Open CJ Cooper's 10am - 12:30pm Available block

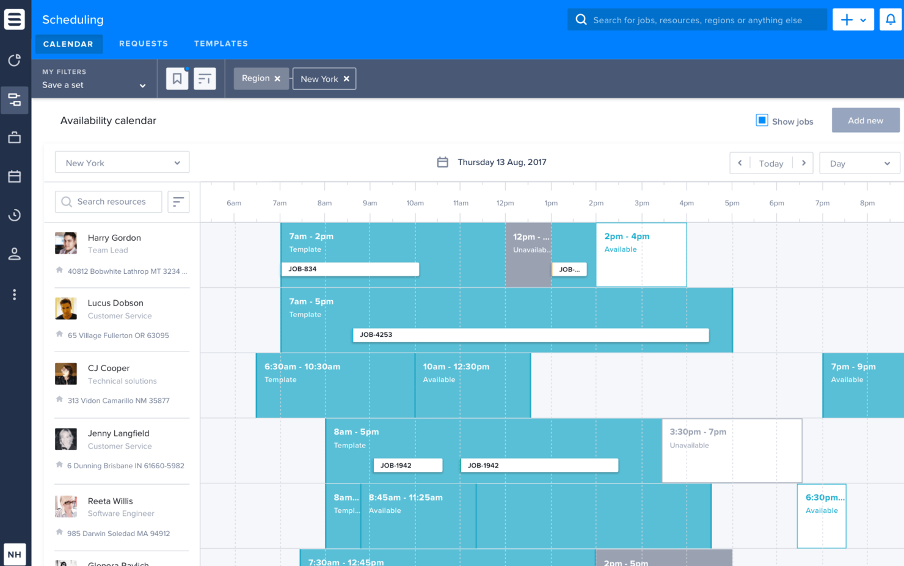coord(473,385)
